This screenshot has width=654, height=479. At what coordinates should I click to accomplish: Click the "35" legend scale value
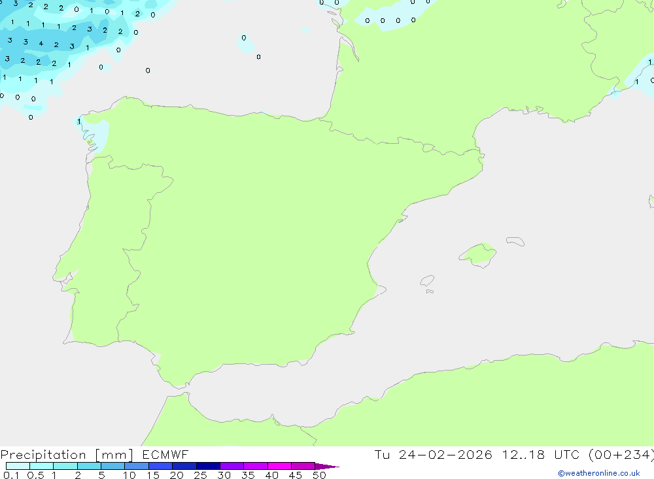coord(248,475)
